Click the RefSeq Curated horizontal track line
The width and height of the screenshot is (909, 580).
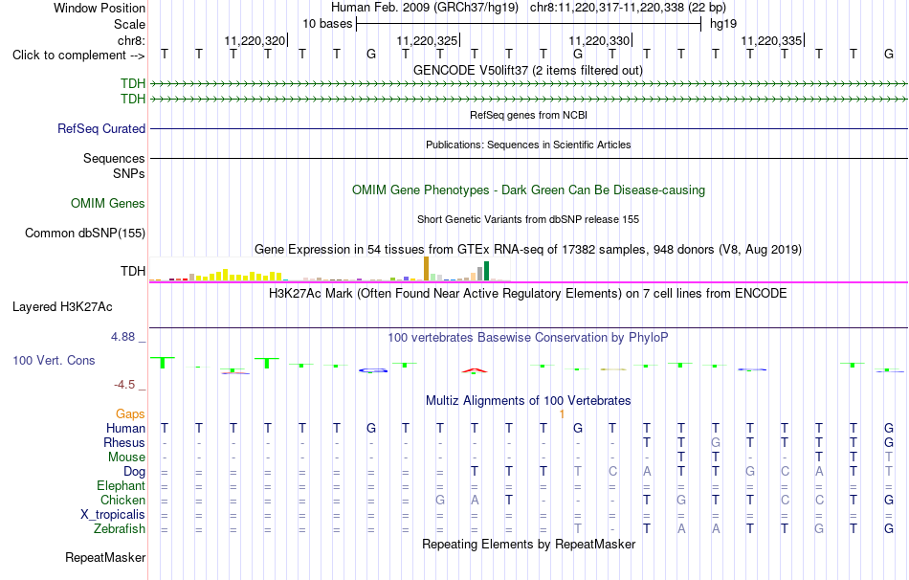pos(528,129)
